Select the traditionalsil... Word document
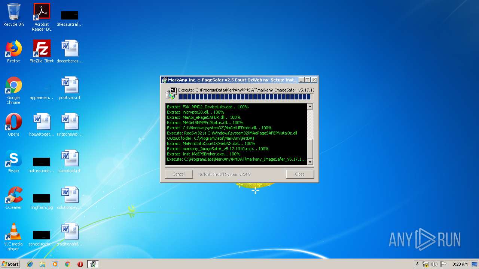The image size is (479, 269). click(x=70, y=235)
